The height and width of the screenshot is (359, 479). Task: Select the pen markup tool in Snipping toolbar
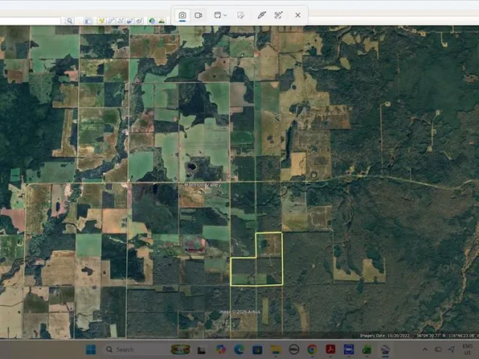point(261,15)
